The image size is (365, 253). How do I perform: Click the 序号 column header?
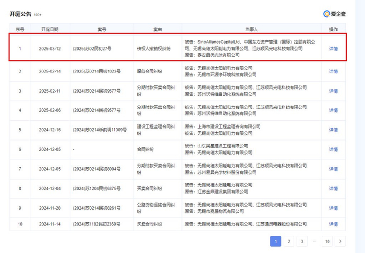20,29
